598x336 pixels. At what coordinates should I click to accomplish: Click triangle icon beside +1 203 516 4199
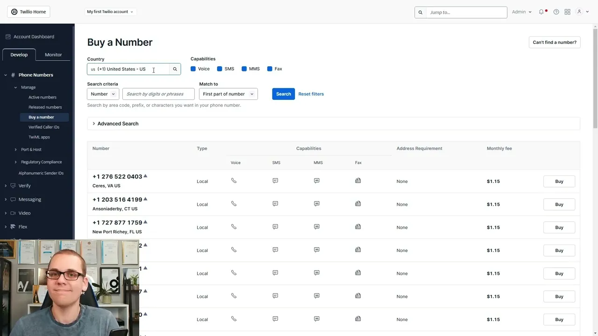[x=145, y=199]
